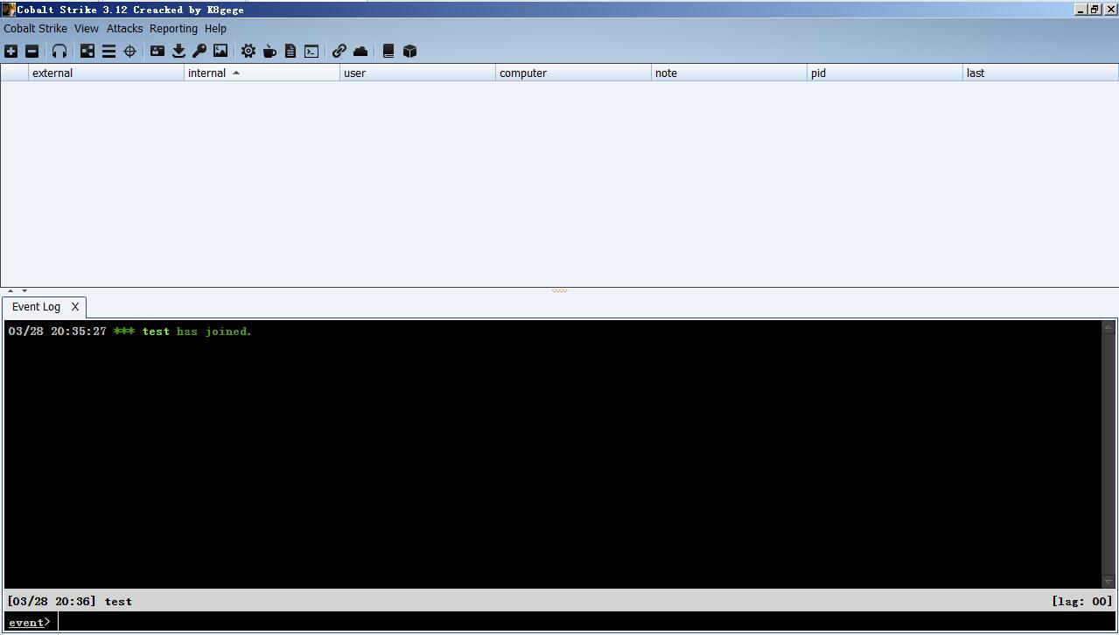Switch to the node graph view icon
Viewport: 1119px width, 635px height.
coord(87,52)
